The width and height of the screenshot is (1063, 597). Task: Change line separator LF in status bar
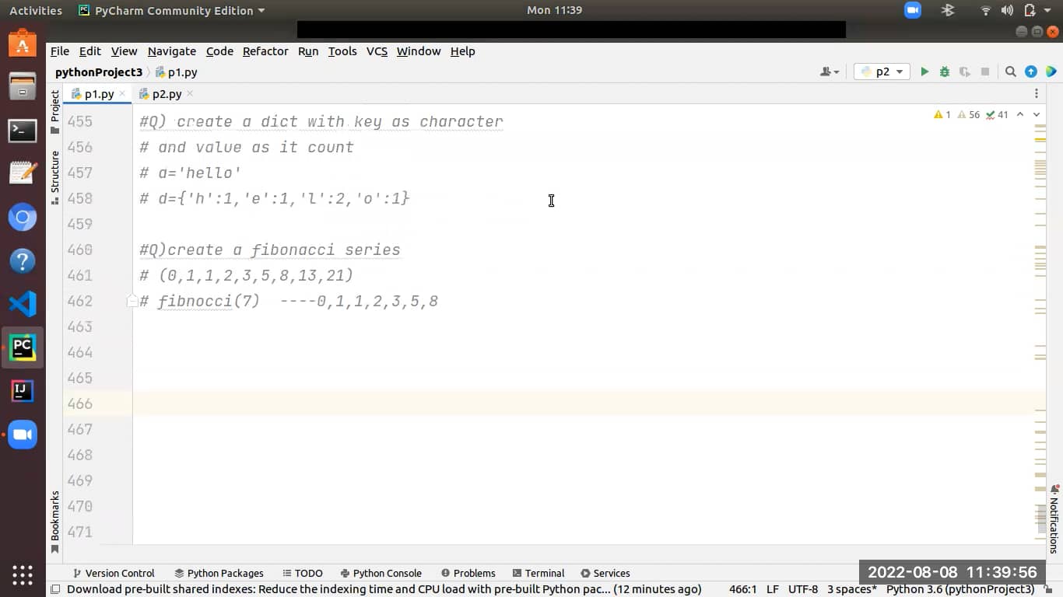click(x=773, y=589)
